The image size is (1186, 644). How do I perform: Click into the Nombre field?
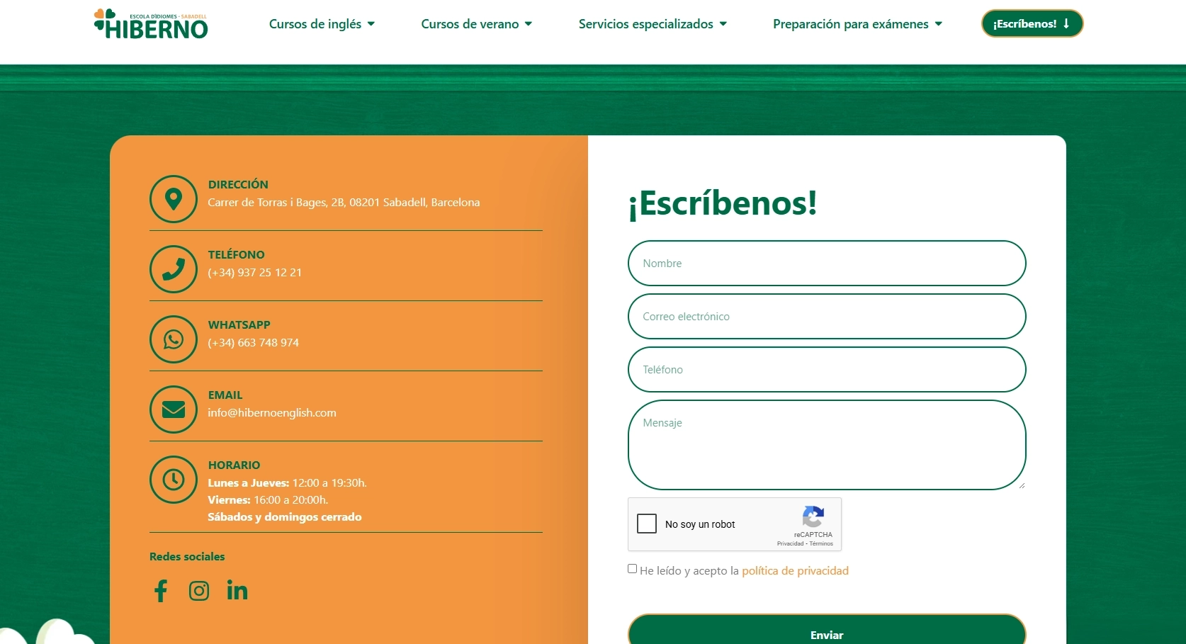point(827,264)
